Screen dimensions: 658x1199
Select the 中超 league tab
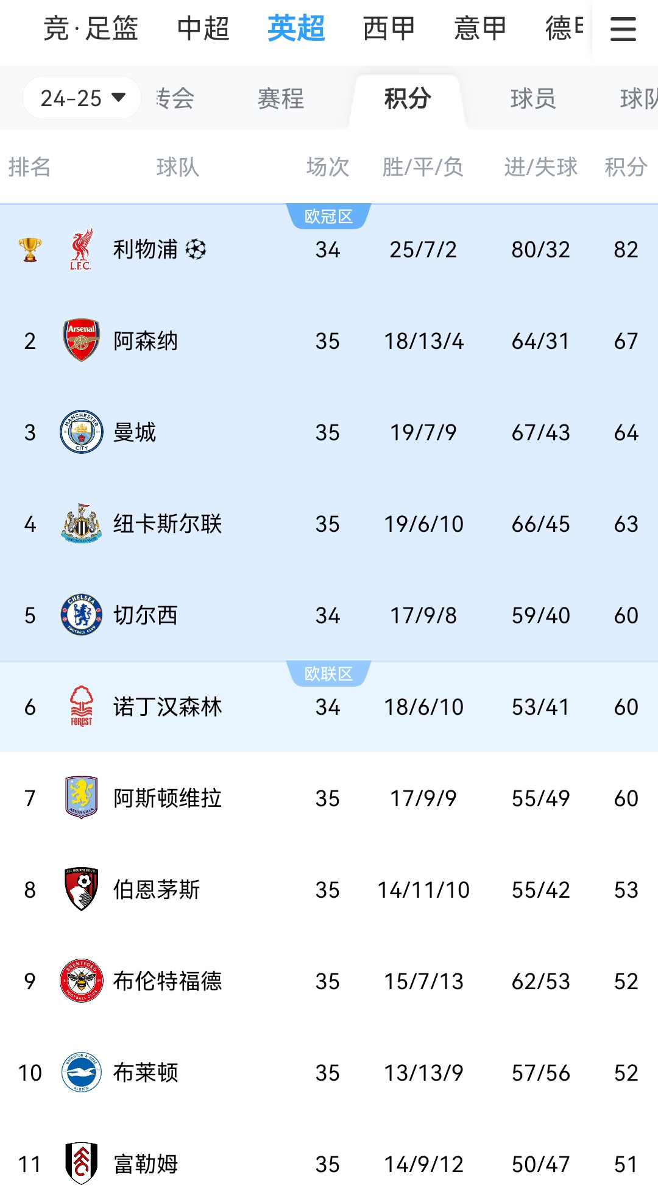tap(203, 29)
